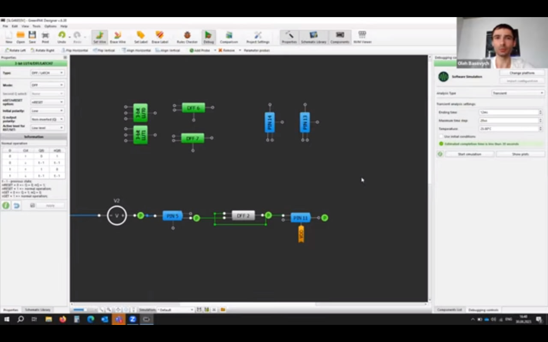Select the V2 voltage source
The image size is (548, 342).
pyautogui.click(x=117, y=215)
